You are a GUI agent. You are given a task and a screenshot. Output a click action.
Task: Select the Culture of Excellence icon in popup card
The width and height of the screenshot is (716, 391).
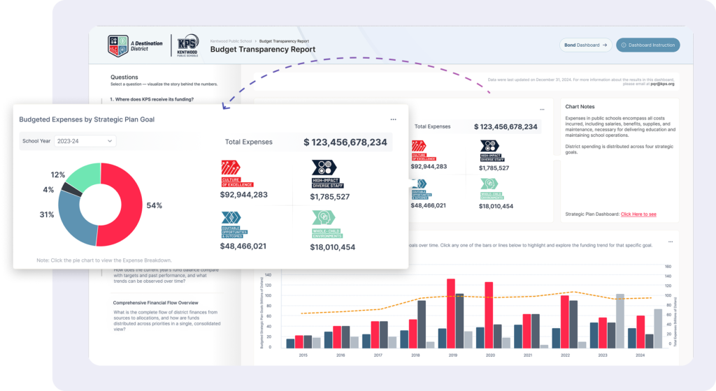coord(229,168)
